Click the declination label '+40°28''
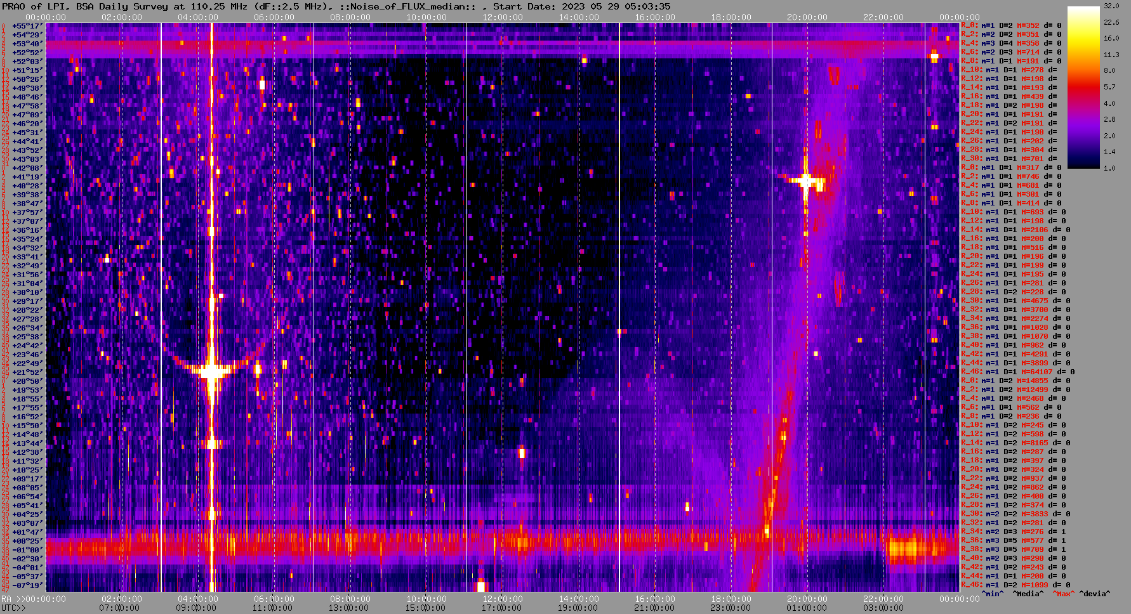The width and height of the screenshot is (1131, 614). [27, 186]
